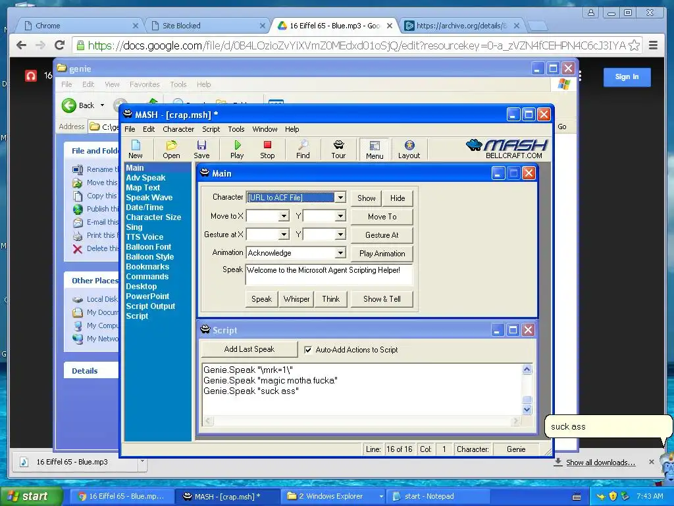Click the Hide character button

[398, 198]
